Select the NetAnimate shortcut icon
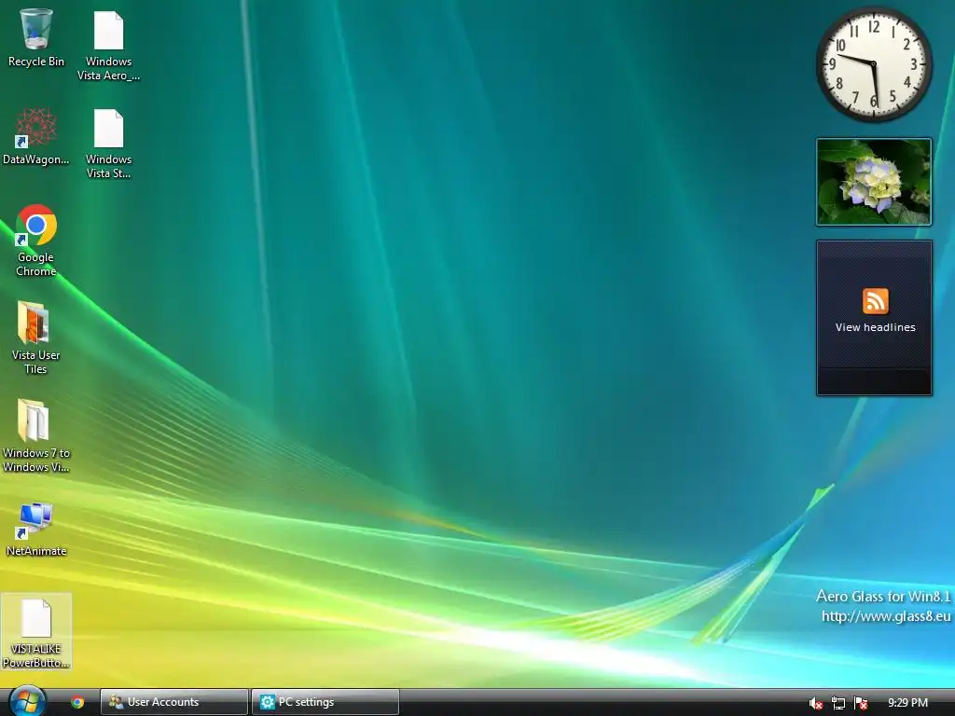The width and height of the screenshot is (955, 716). (x=36, y=529)
